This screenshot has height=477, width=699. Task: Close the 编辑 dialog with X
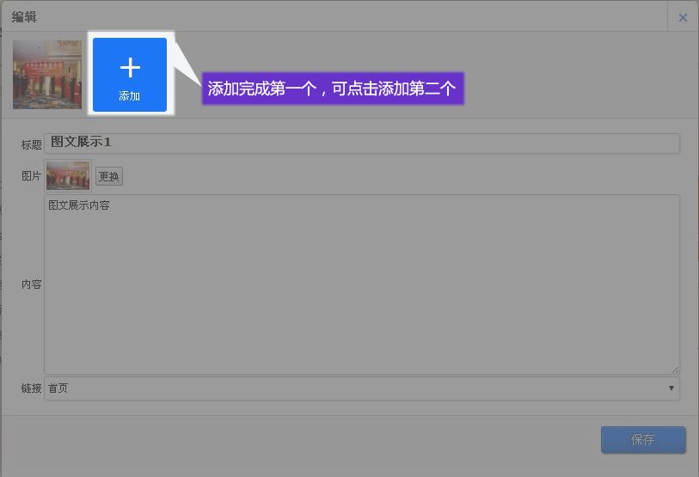click(x=683, y=17)
